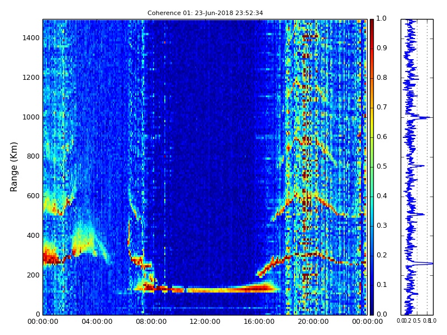Image resolution: width=447 pixels, height=335 pixels.
Task: Click the dark blue bottom of the colorbar
Action: (372, 309)
